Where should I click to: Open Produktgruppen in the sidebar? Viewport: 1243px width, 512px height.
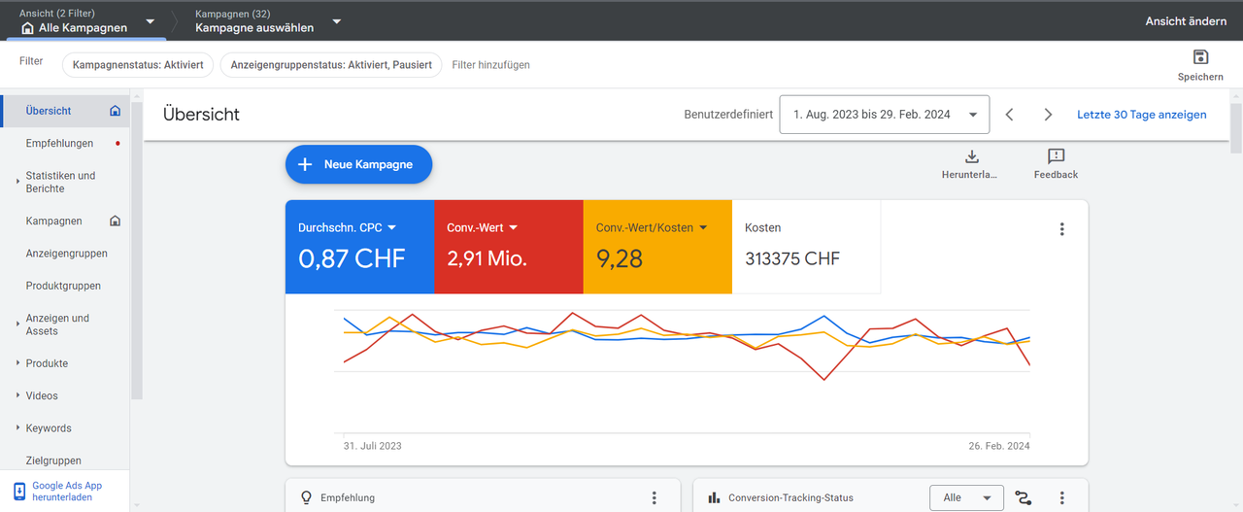(x=64, y=286)
